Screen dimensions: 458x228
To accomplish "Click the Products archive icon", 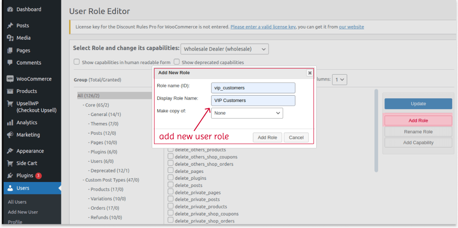I will 10,91.
